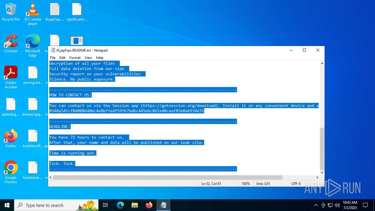Image resolution: width=375 pixels, height=211 pixels.
Task: Click 'Decryption of all your files' line
Action: [82, 63]
